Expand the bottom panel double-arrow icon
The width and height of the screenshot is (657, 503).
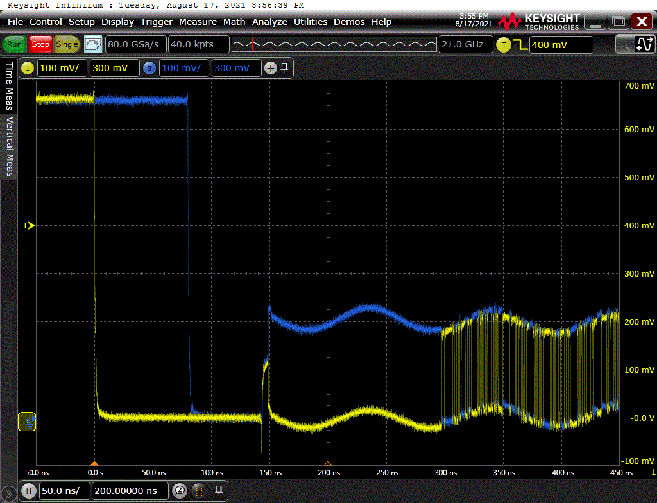click(9, 494)
